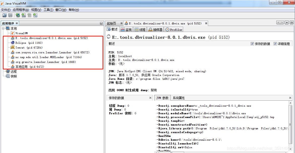This screenshot has height=153, width=295.
Task: Open the 窗口(W) menu
Action: 61,10
